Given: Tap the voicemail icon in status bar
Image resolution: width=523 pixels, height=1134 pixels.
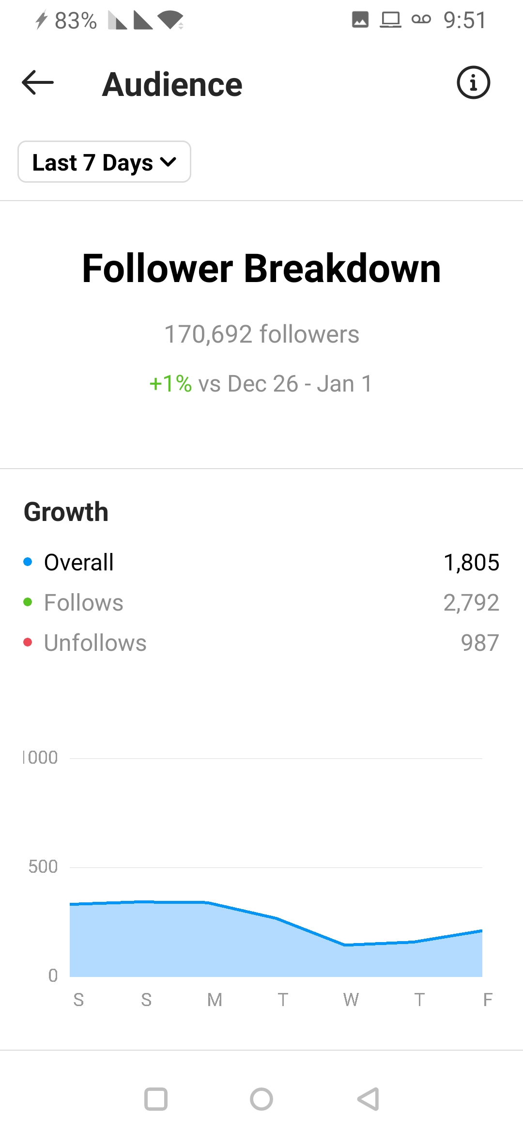Looking at the screenshot, I should click(421, 19).
